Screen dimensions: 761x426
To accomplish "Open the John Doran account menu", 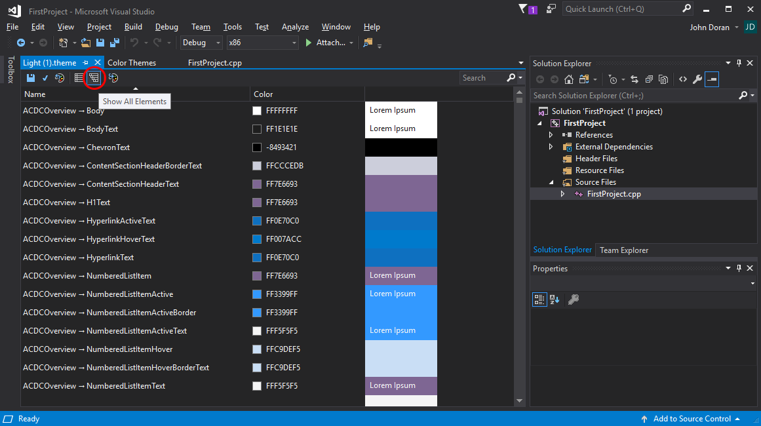I will (714, 27).
